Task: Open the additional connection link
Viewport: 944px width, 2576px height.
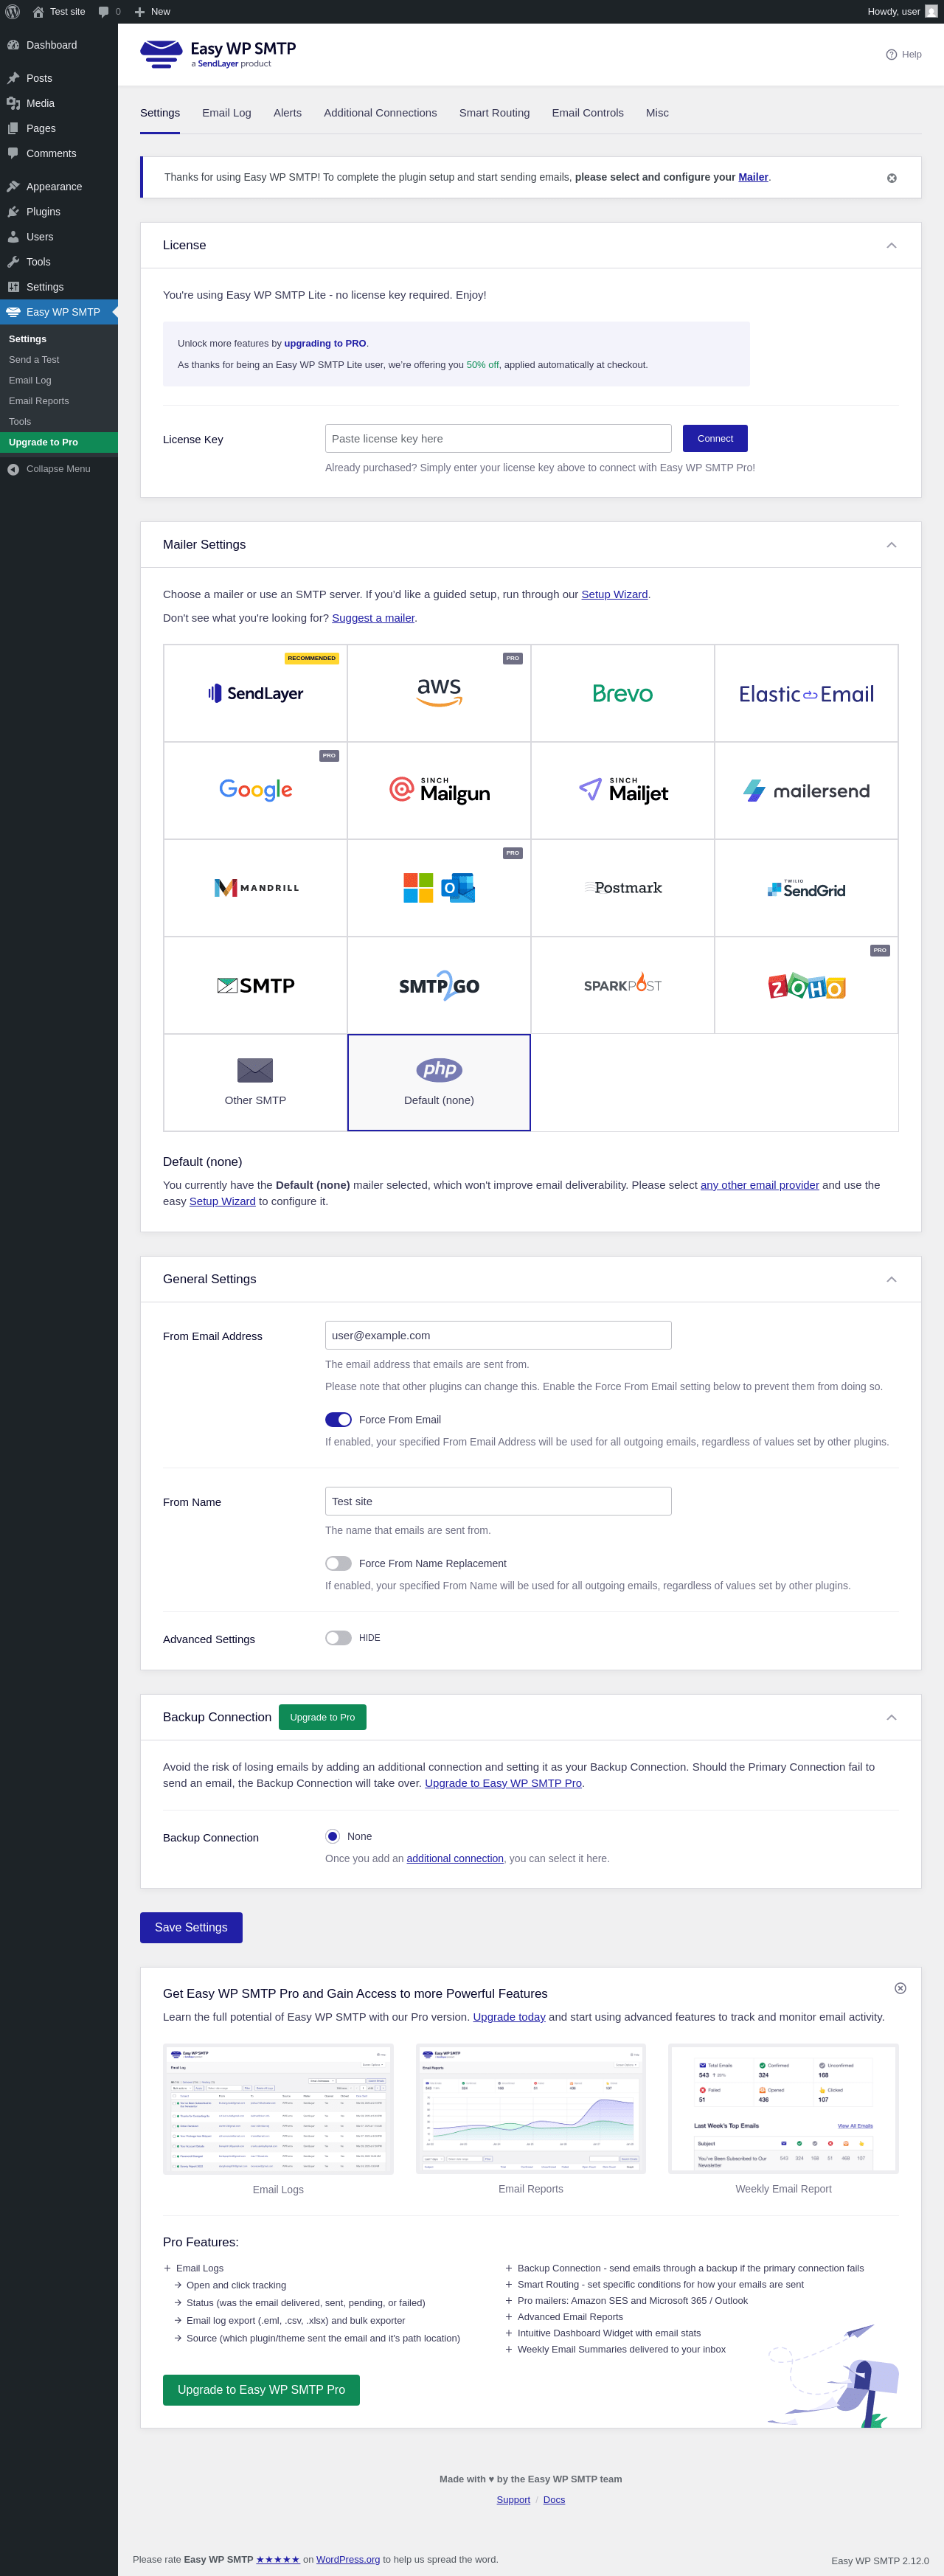Action: coord(455,1858)
